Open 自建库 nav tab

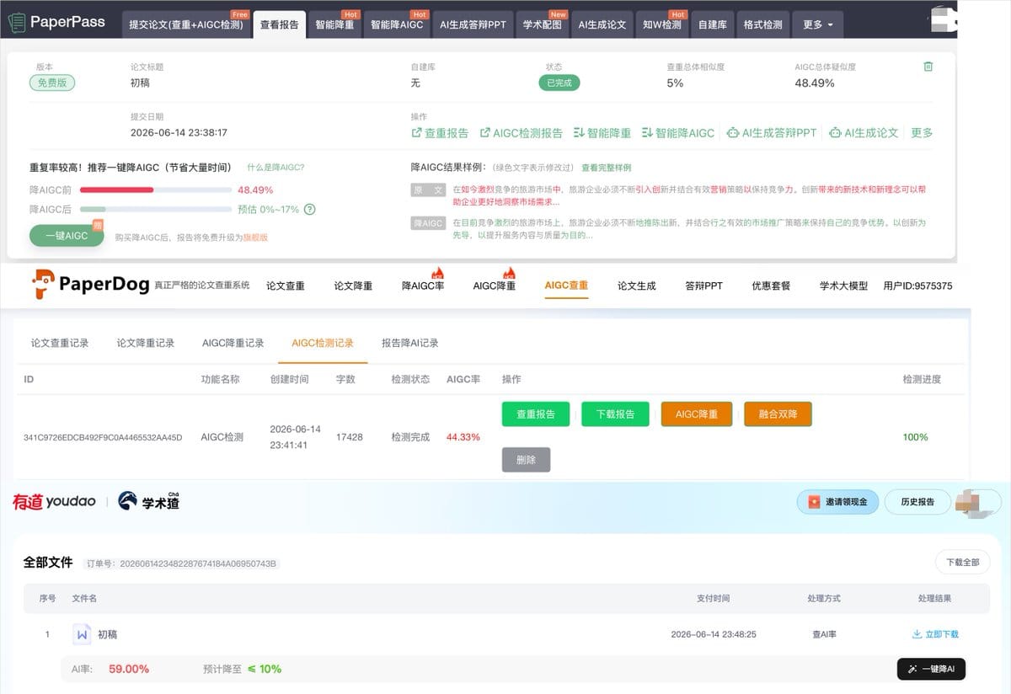coord(713,24)
